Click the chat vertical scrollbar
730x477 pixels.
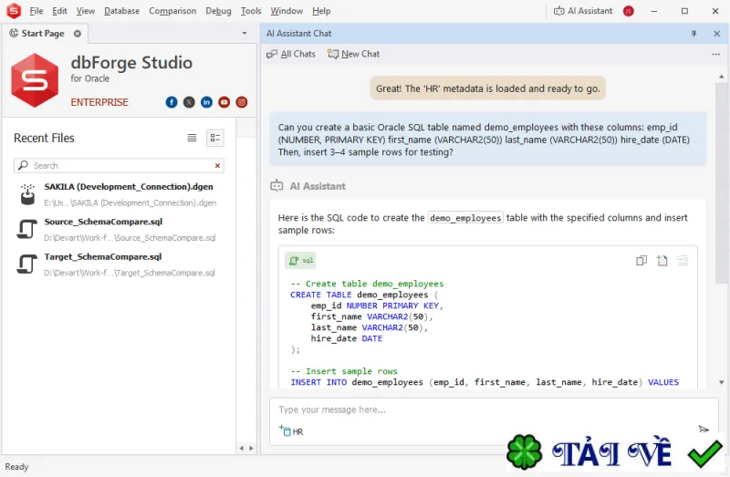721,177
